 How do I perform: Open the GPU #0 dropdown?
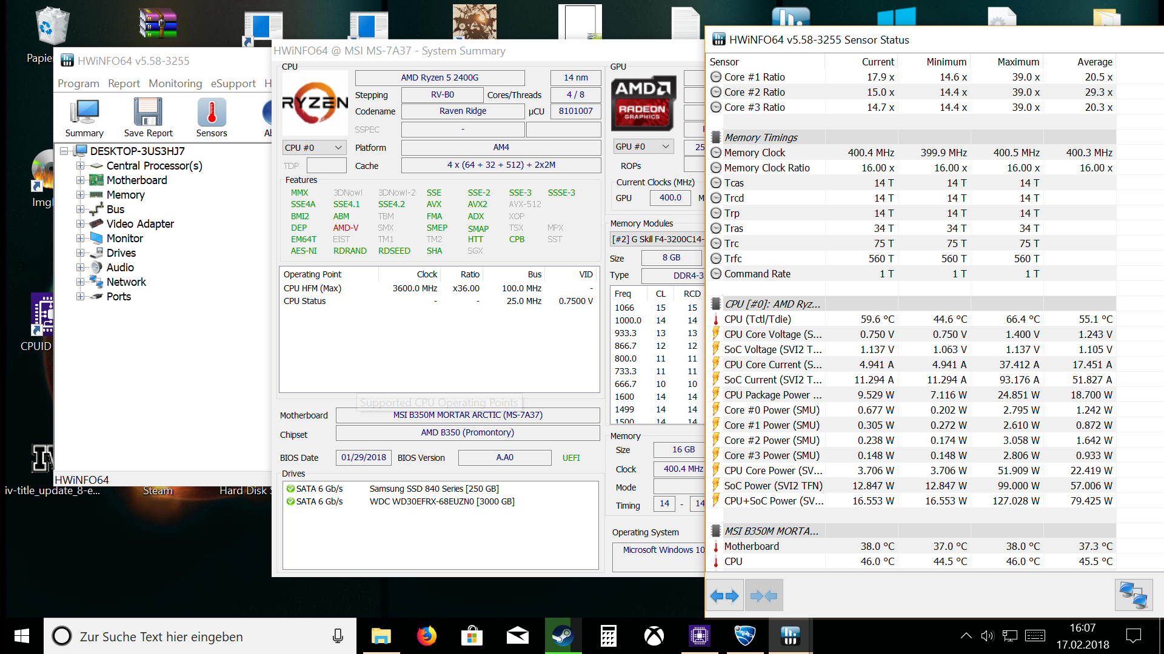pos(643,147)
